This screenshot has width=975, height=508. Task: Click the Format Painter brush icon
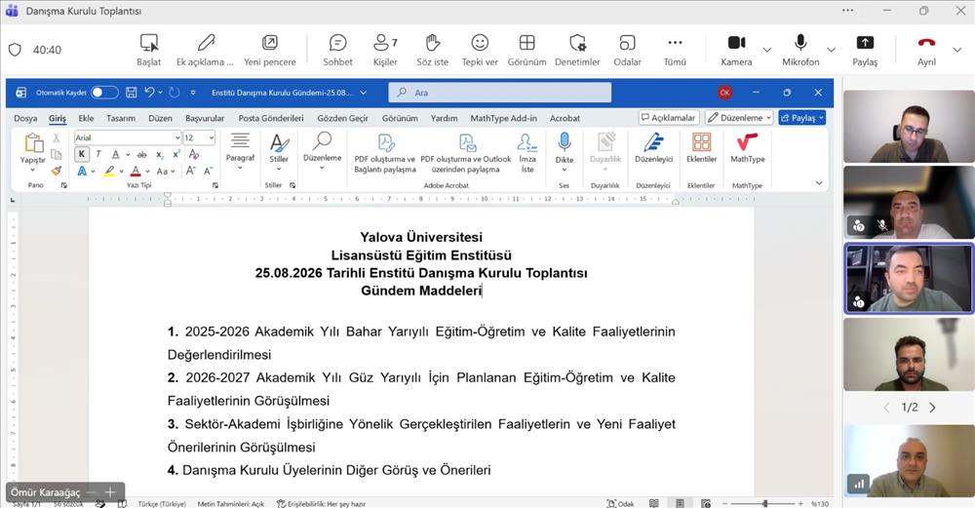tap(57, 171)
